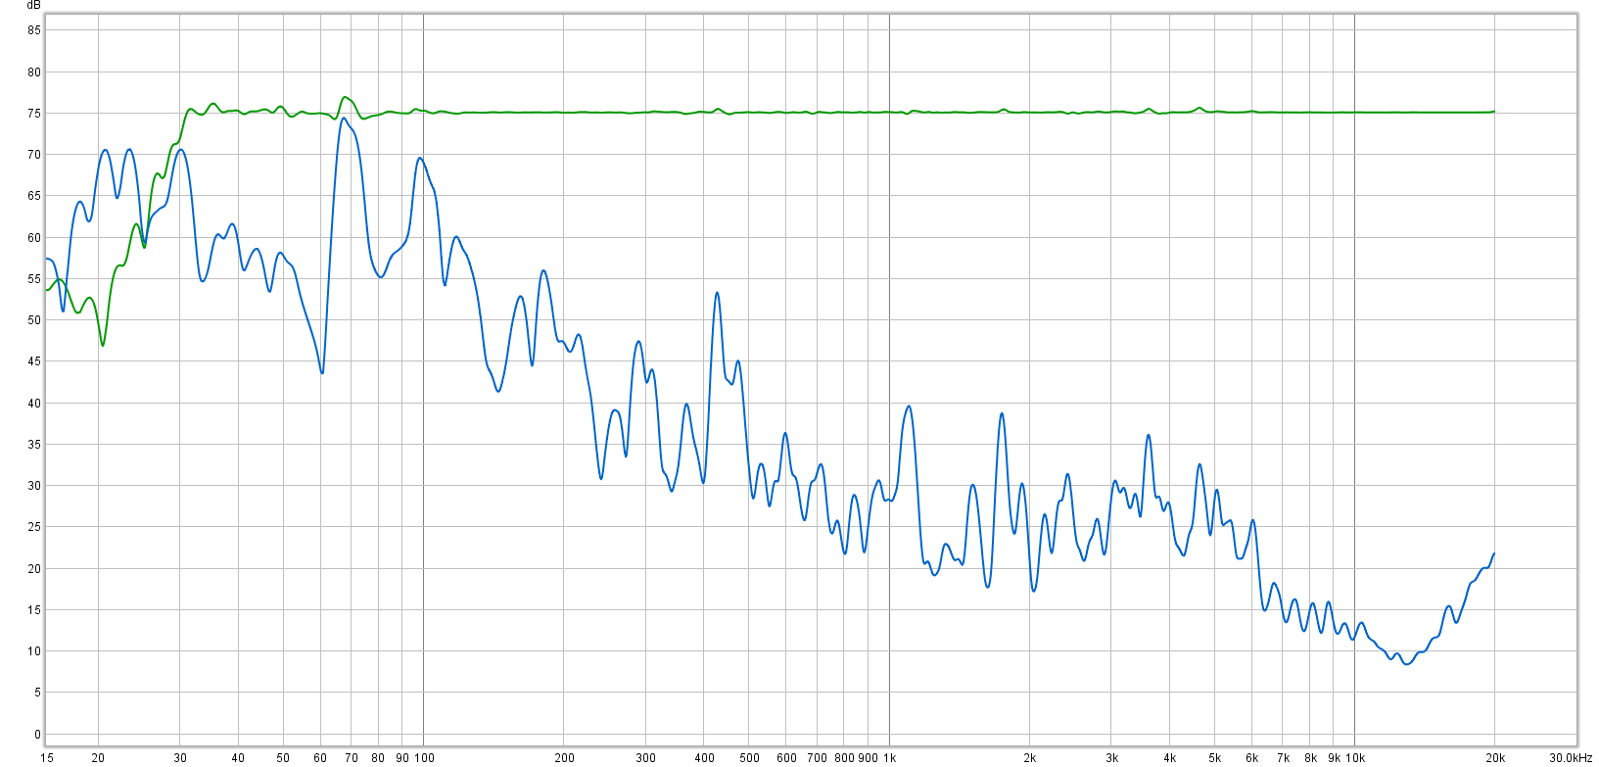
Task: Select the 80 Hz frequency axis label
Action: (x=378, y=758)
